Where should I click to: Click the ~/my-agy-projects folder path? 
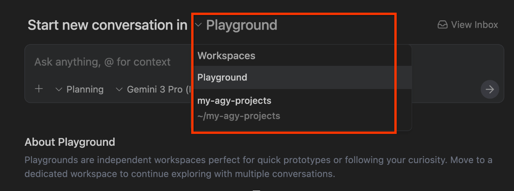tap(239, 116)
